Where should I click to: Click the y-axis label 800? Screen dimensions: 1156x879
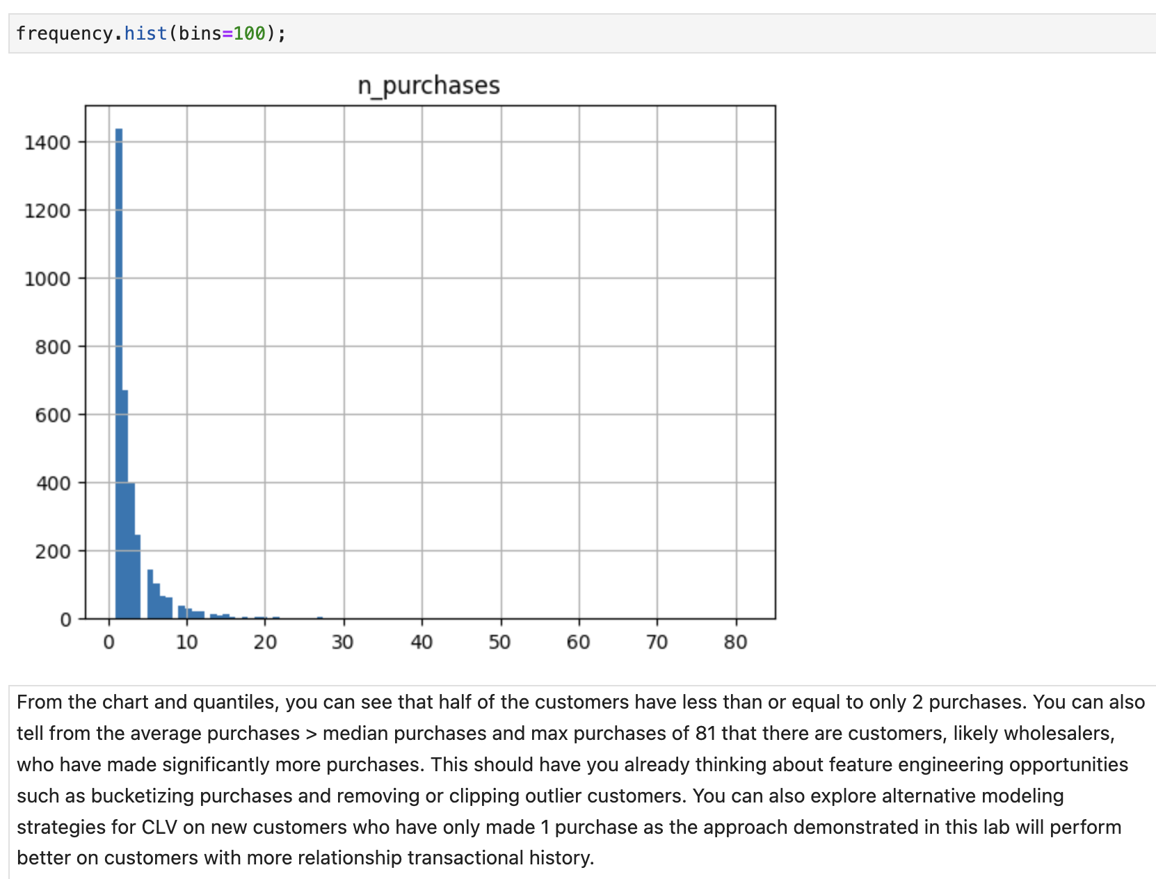(53, 347)
